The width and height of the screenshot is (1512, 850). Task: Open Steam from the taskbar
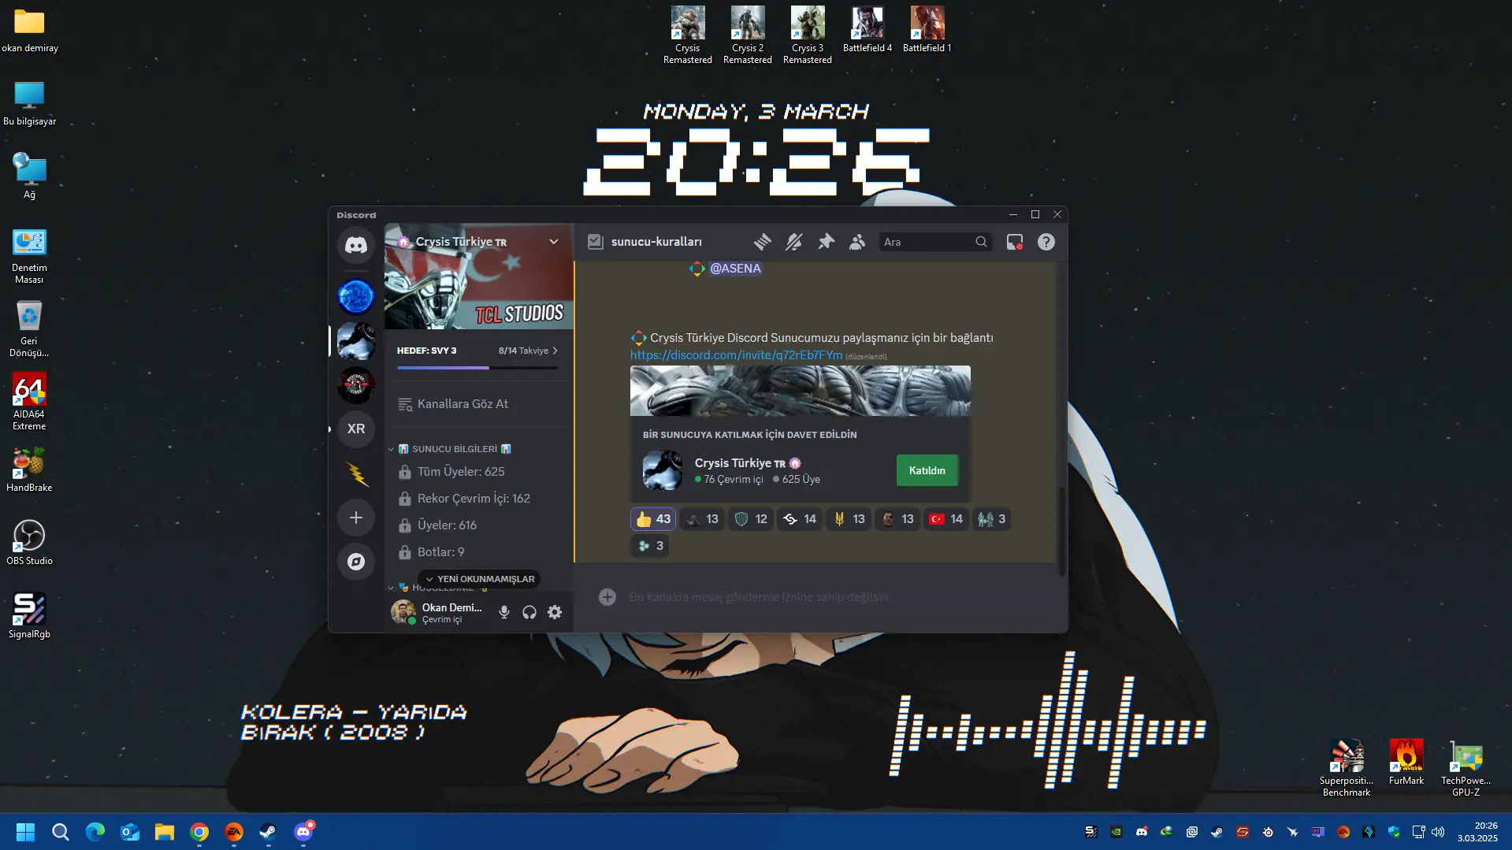(269, 832)
